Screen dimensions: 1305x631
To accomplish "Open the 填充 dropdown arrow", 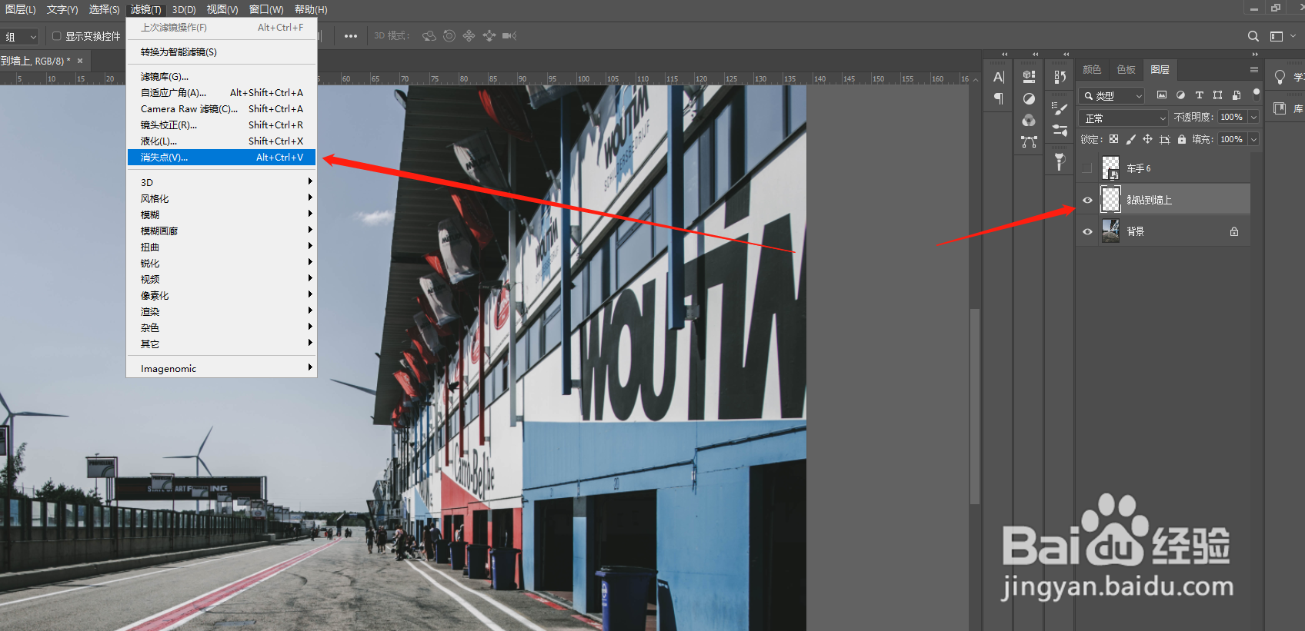I will pos(1253,139).
